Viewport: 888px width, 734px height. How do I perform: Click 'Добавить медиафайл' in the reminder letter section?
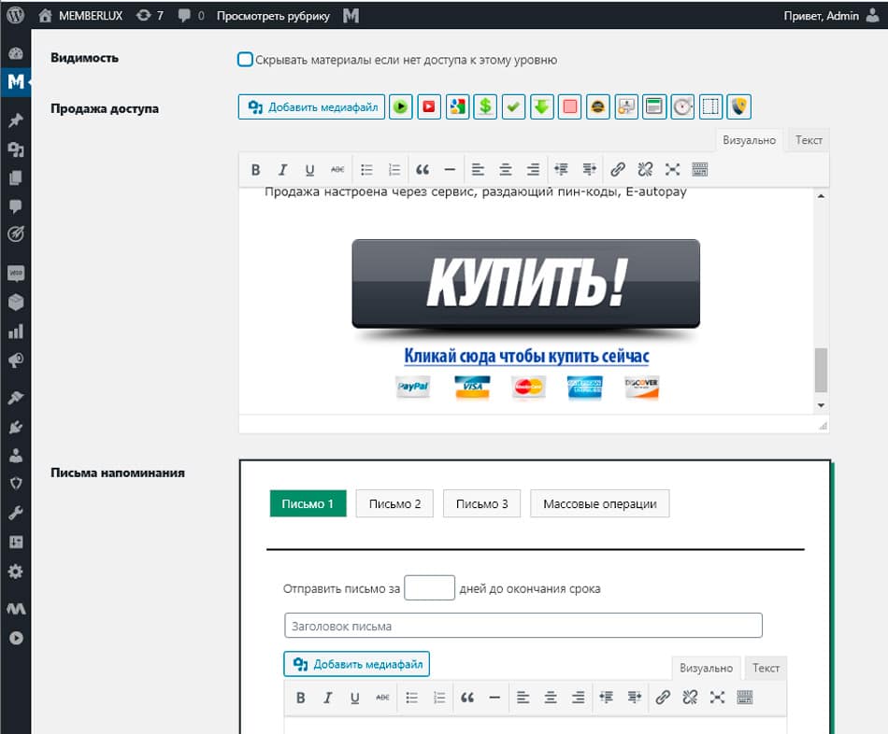(357, 664)
